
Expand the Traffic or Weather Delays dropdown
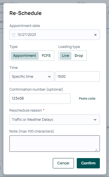[54, 120]
